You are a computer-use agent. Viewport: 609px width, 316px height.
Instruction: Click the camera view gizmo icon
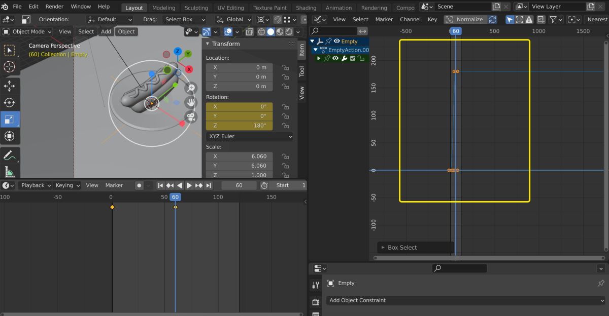tap(191, 117)
